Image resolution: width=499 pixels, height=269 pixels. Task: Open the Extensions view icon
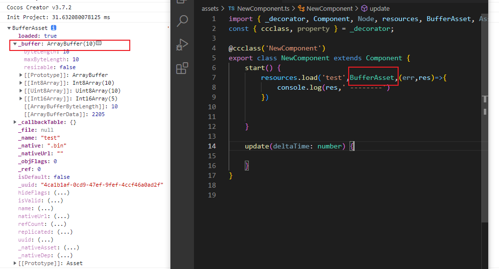[182, 68]
